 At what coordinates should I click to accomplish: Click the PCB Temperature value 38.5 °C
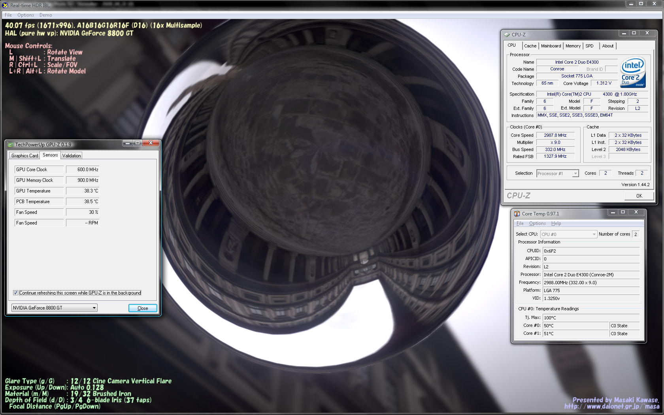point(83,202)
